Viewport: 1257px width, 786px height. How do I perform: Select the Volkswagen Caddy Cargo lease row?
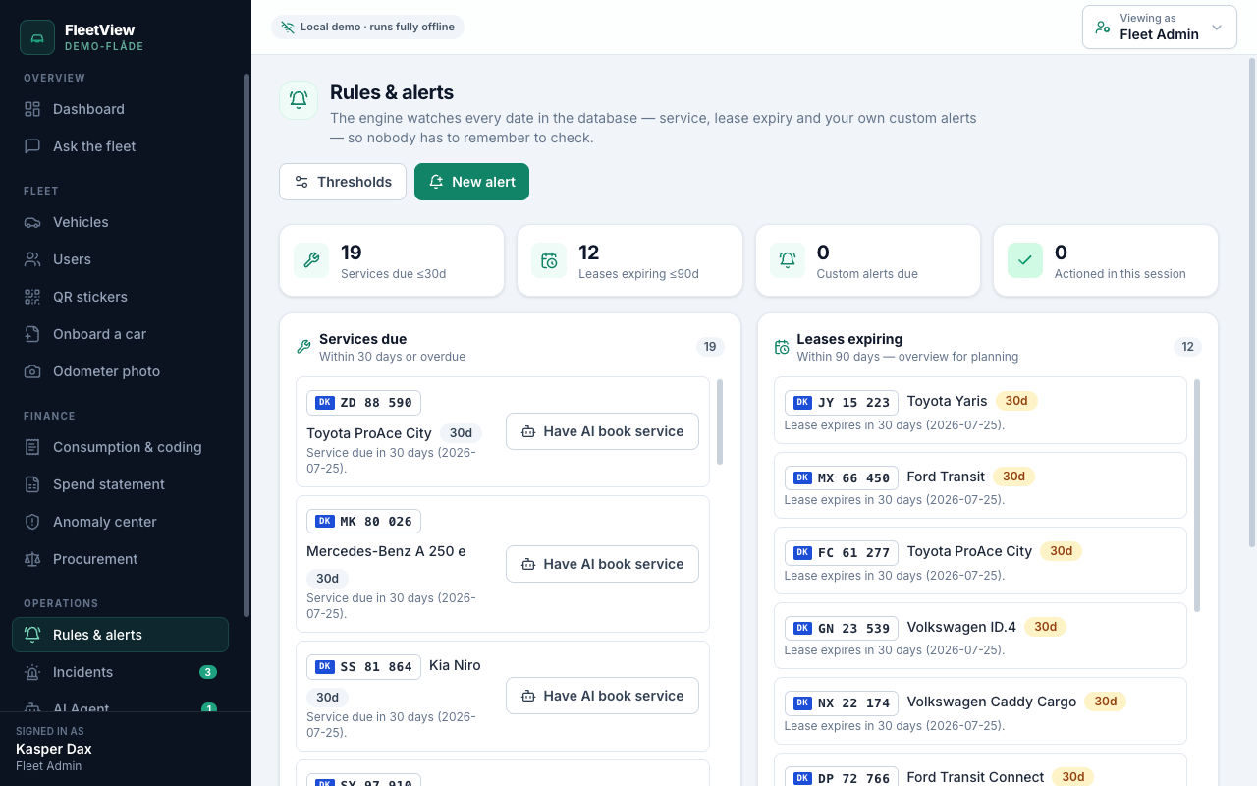[980, 711]
